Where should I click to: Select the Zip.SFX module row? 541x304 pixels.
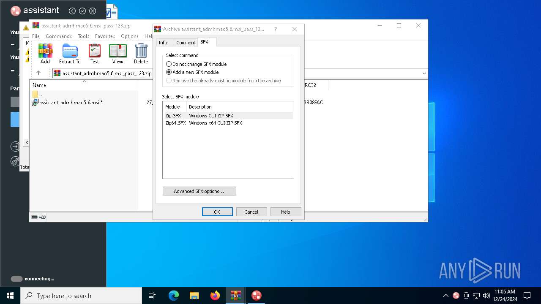click(228, 116)
